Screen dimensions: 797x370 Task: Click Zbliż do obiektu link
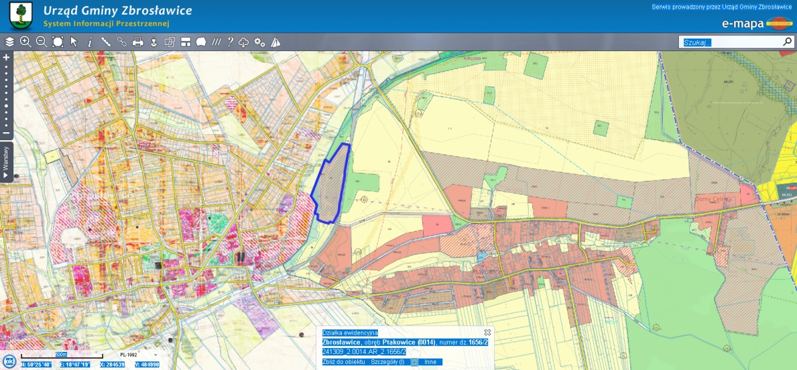[x=343, y=362]
